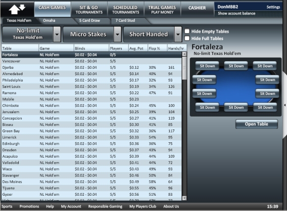Viewport: 287px width, 211px height.
Task: Sit down at the bottom-right seat
Action: tap(265, 107)
